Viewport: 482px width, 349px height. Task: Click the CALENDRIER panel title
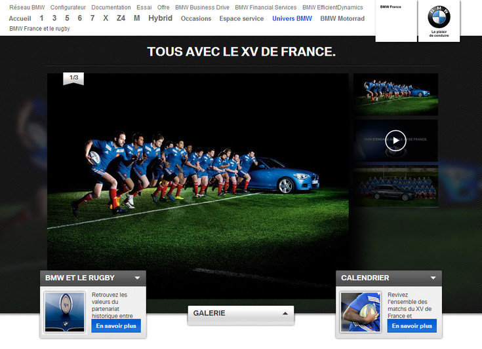point(365,278)
